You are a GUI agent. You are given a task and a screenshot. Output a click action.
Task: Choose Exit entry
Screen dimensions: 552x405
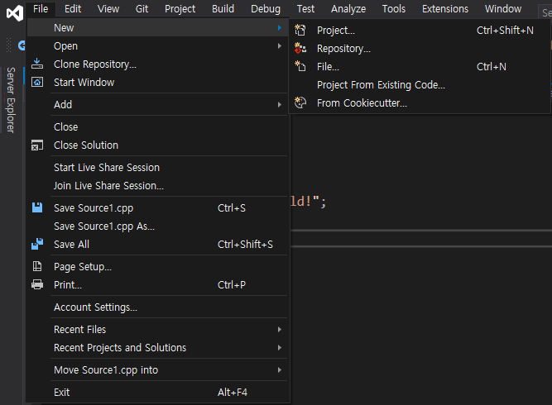(x=158, y=392)
